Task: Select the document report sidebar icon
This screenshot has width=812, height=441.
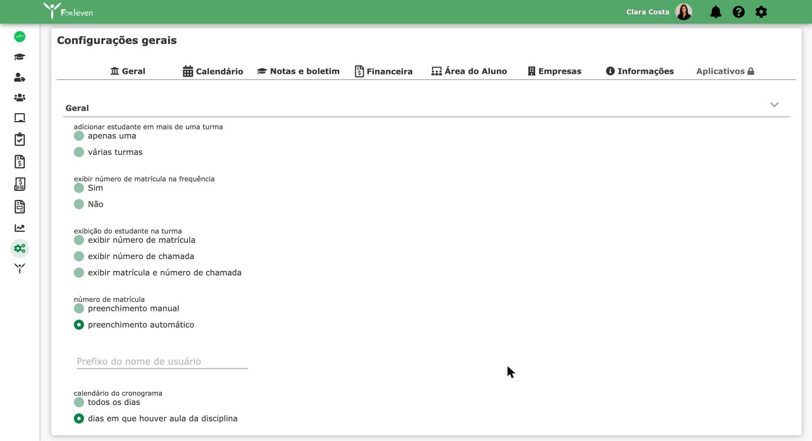Action: [20, 207]
